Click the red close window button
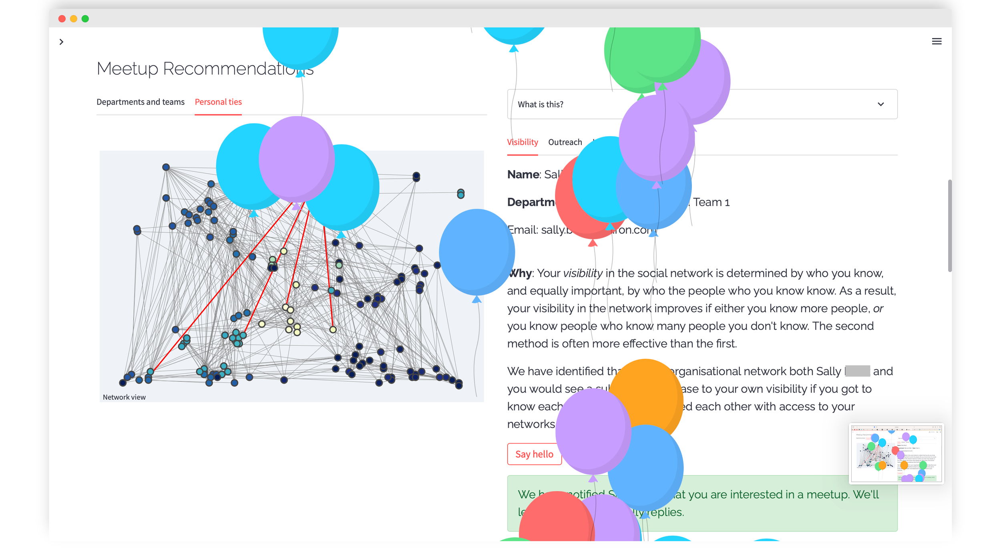The height and width of the screenshot is (550, 1001). coord(62,19)
